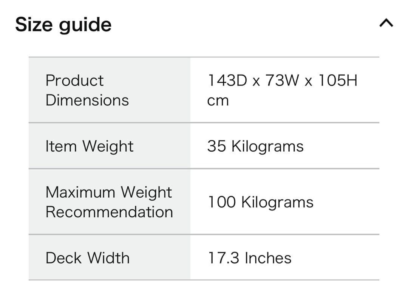Click the 143D x 73W x 105H value
This screenshot has height=293, width=408.
pyautogui.click(x=282, y=81)
